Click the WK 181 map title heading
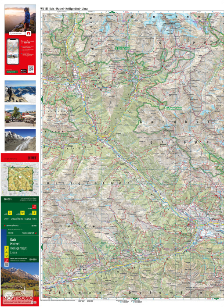224x307 pixels. (x=64, y=9)
